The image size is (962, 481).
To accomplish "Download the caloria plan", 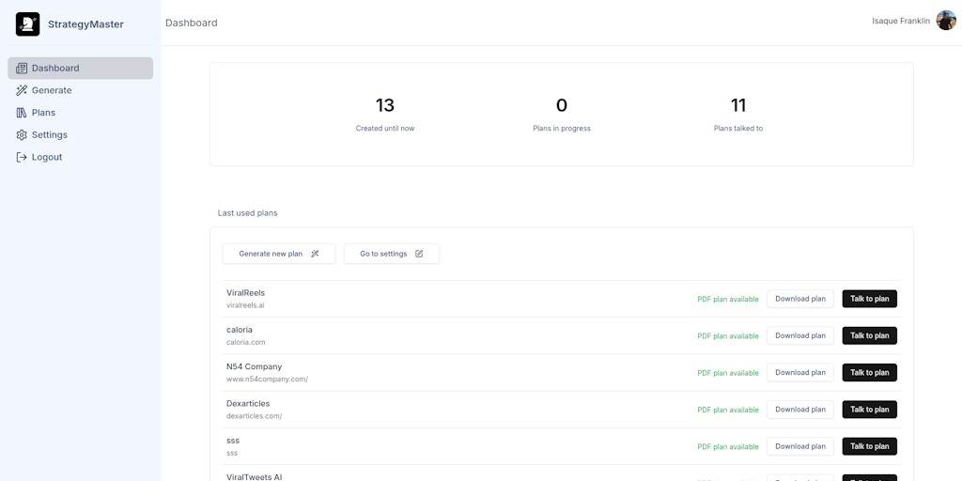I will pos(800,335).
